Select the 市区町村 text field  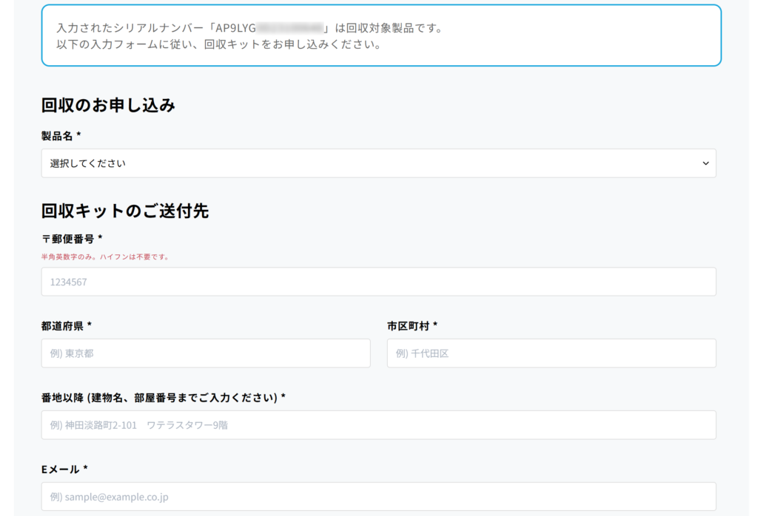(551, 353)
